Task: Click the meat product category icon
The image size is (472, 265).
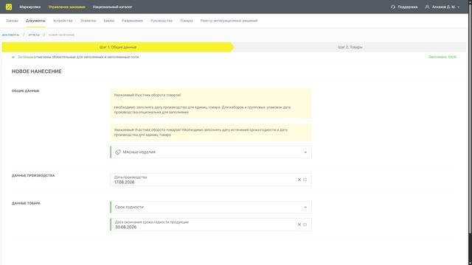Action: (118, 152)
